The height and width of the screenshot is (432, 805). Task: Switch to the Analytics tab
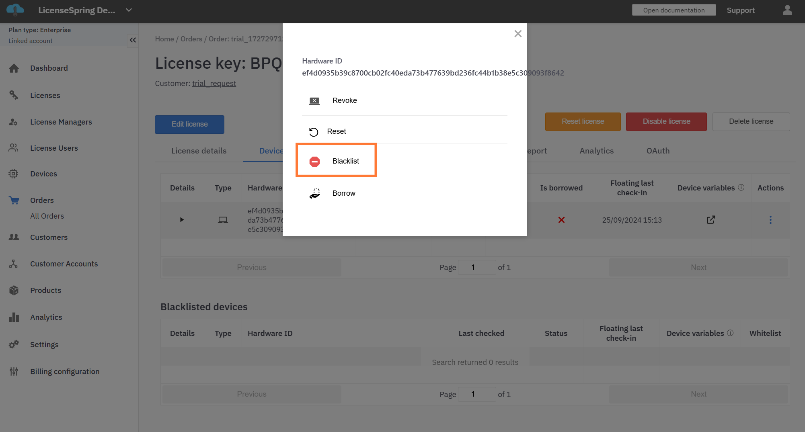point(596,151)
